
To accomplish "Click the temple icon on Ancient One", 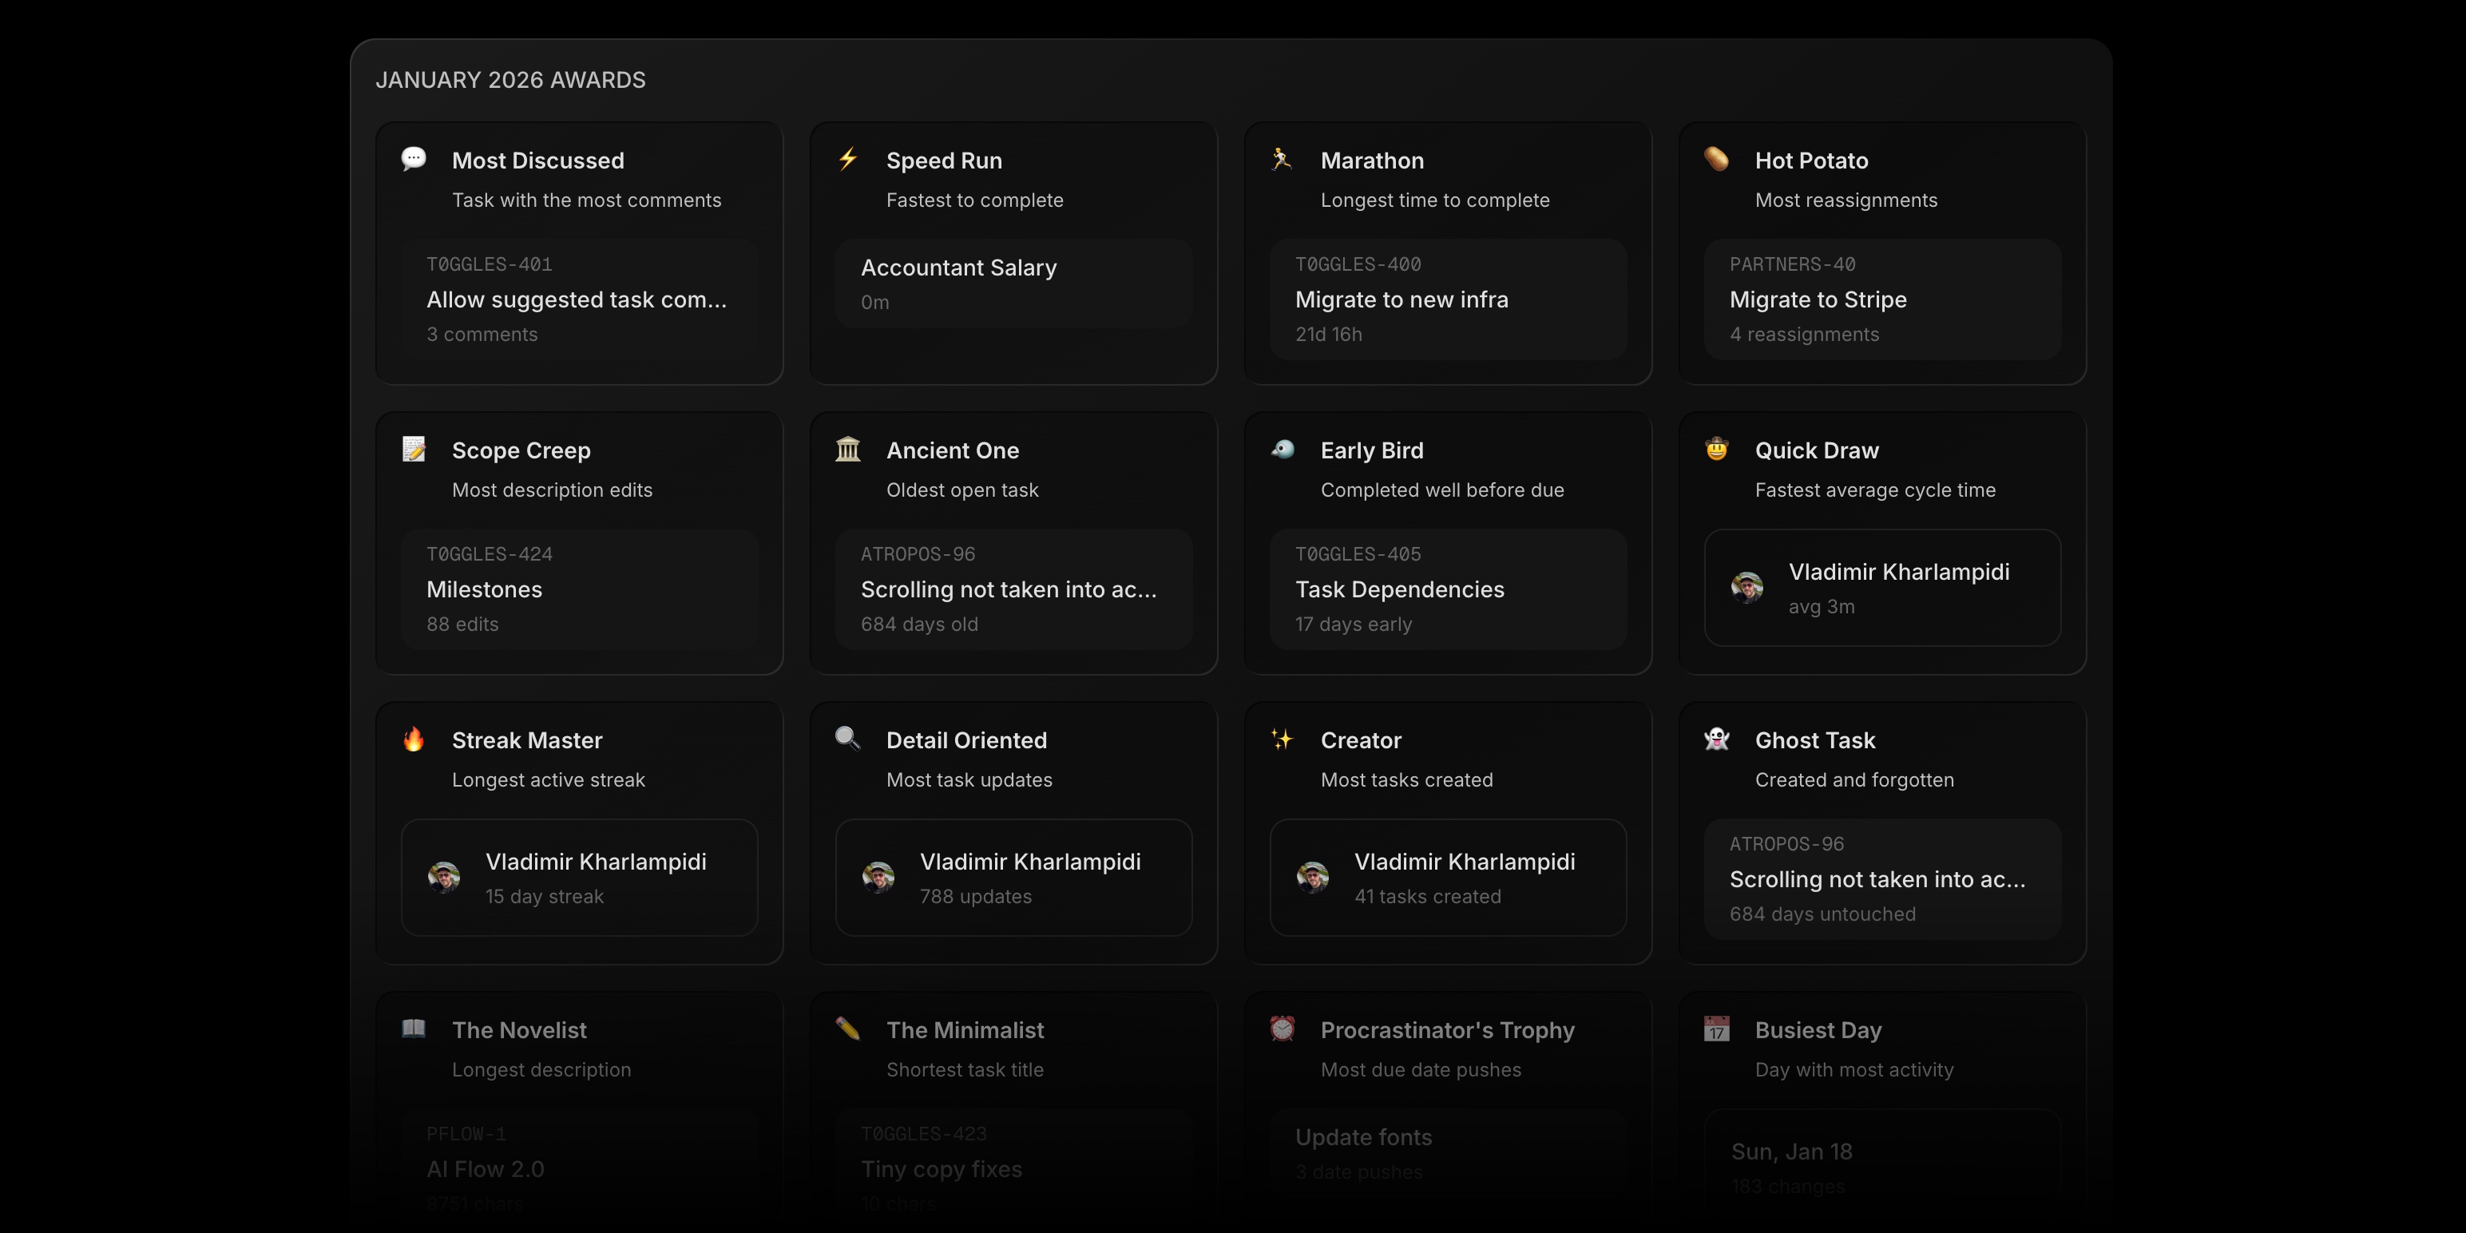I will tap(848, 448).
